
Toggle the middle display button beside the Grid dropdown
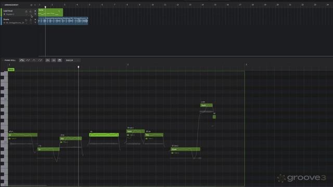[54, 60]
